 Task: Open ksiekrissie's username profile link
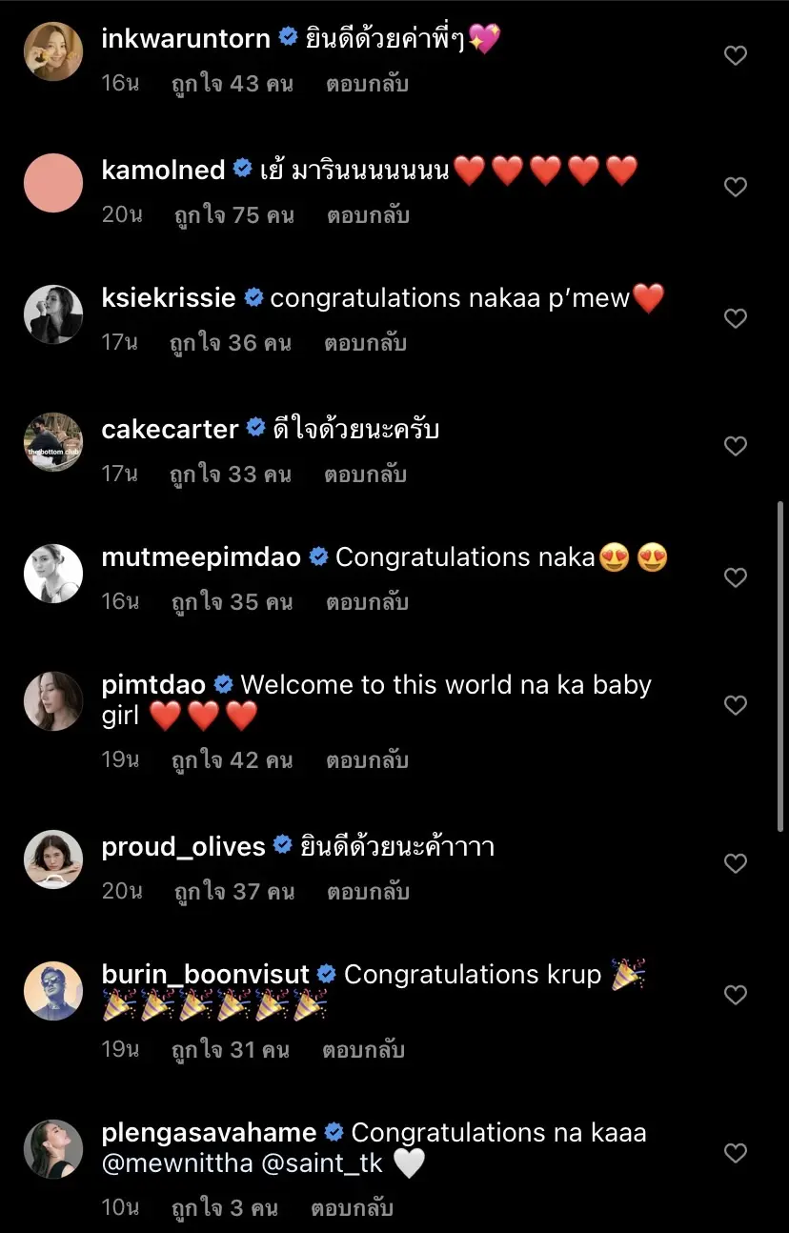point(169,298)
